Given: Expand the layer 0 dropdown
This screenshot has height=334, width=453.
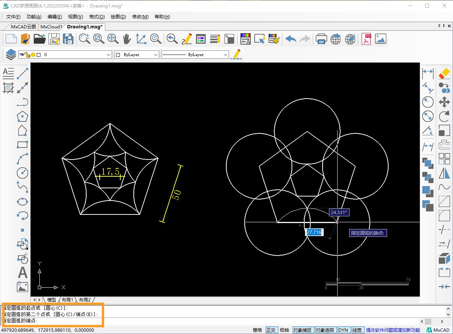Looking at the screenshot, I should pyautogui.click(x=109, y=55).
